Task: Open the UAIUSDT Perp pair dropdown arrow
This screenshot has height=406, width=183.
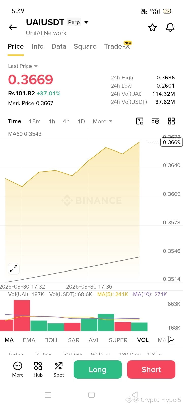Action: pos(86,22)
